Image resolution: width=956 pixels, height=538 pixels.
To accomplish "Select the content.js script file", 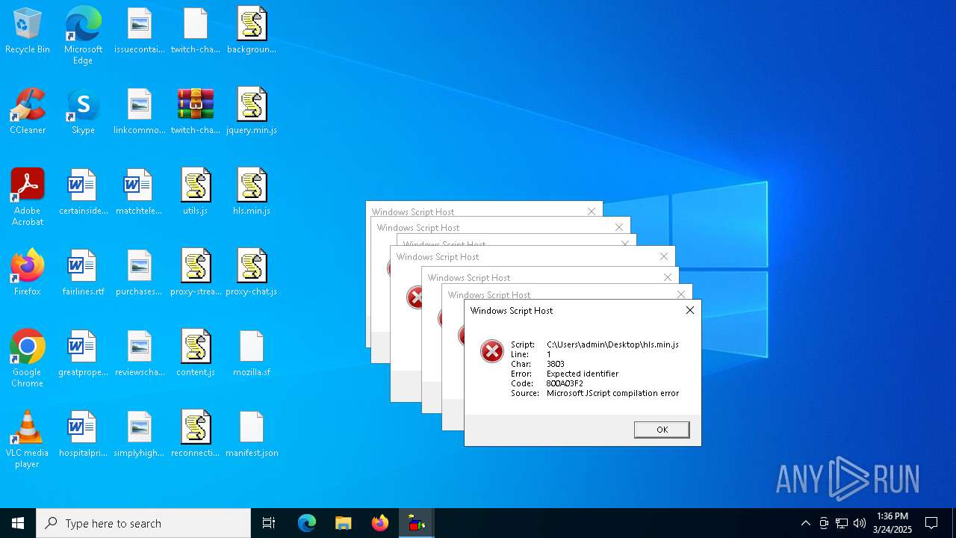I will (195, 354).
